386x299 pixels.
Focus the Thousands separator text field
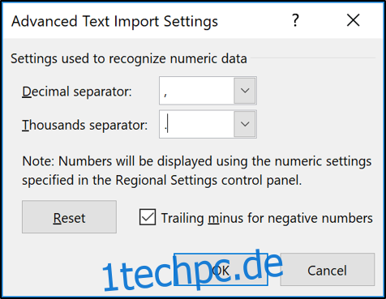[197, 124]
